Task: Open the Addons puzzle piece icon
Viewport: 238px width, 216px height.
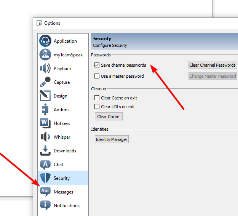Action: pyautogui.click(x=45, y=110)
